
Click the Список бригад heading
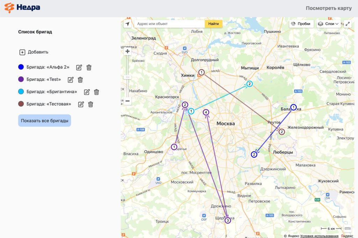tap(35, 32)
